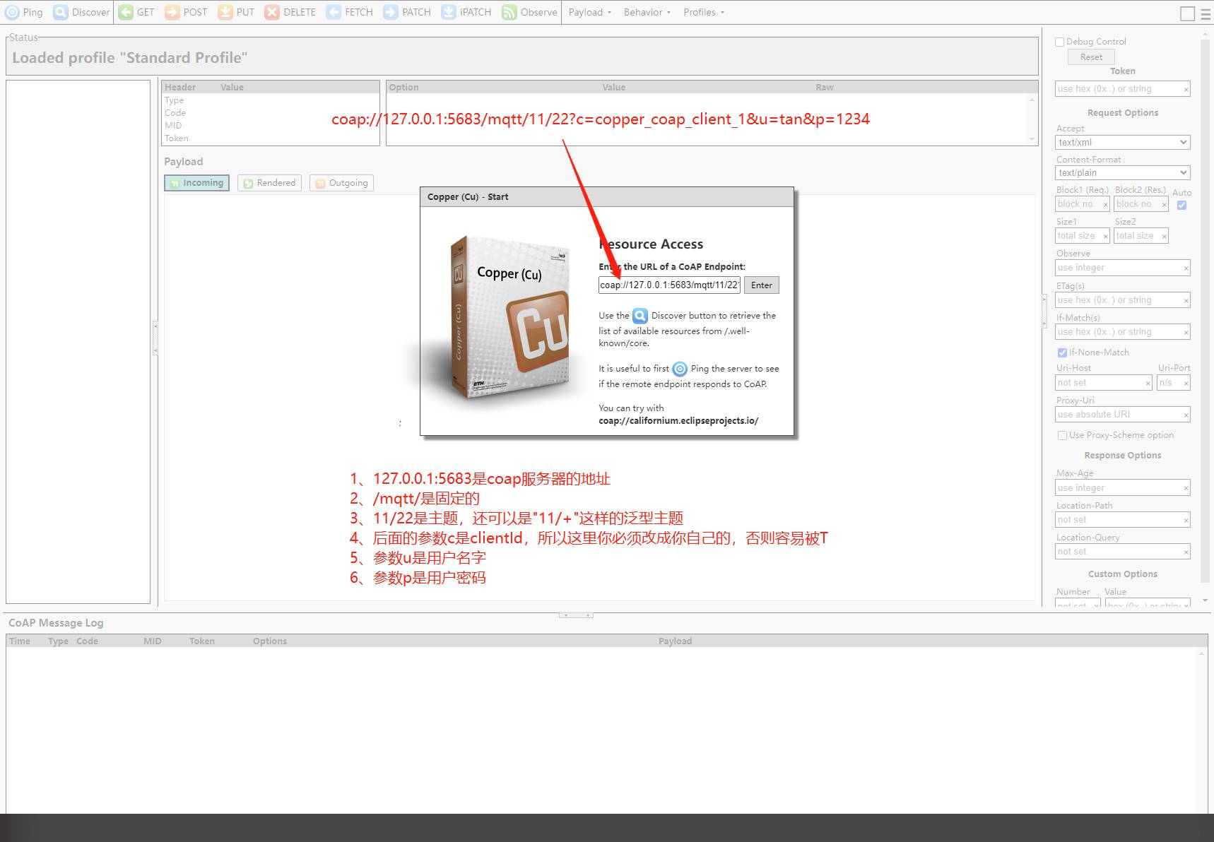This screenshot has height=842, width=1214.
Task: Reset the Debug Control settings
Action: [x=1090, y=57]
